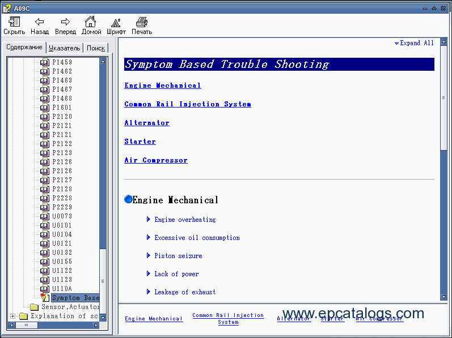This screenshot has width=452, height=338.
Task: Click the footer Common Rail Injection System link
Action: (228, 319)
